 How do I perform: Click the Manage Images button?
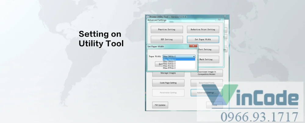pos(168,73)
